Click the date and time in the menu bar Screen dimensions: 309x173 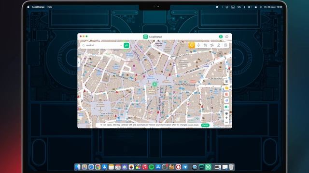pyautogui.click(x=273, y=7)
